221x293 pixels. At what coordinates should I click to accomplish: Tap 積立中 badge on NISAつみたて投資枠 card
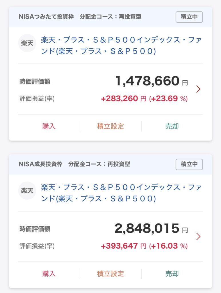click(189, 17)
